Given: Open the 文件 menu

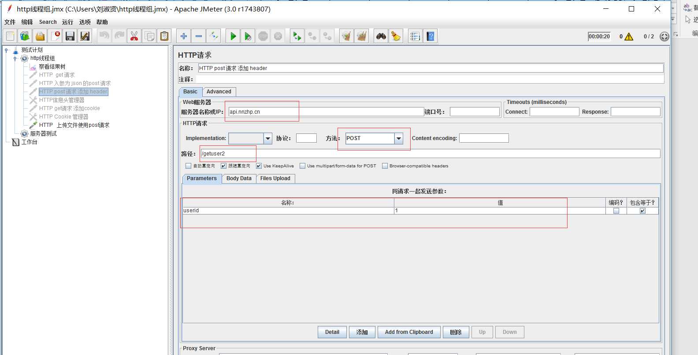Looking at the screenshot, I should click(x=10, y=22).
